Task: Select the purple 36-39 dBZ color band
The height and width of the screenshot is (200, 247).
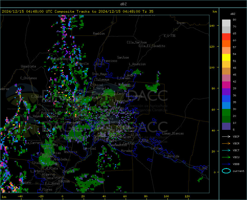Action: 226,92
